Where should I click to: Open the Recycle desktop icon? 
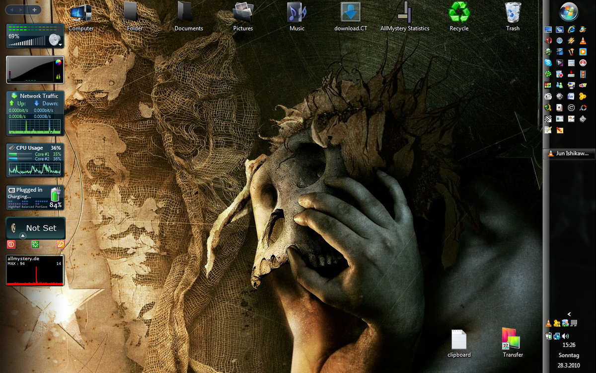pyautogui.click(x=459, y=16)
